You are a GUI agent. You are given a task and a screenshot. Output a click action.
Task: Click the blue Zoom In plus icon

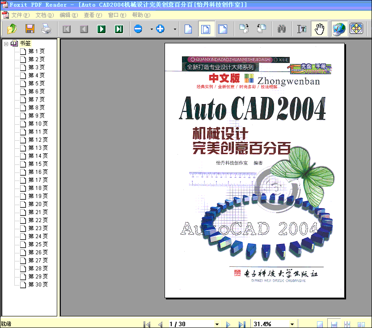(161, 29)
